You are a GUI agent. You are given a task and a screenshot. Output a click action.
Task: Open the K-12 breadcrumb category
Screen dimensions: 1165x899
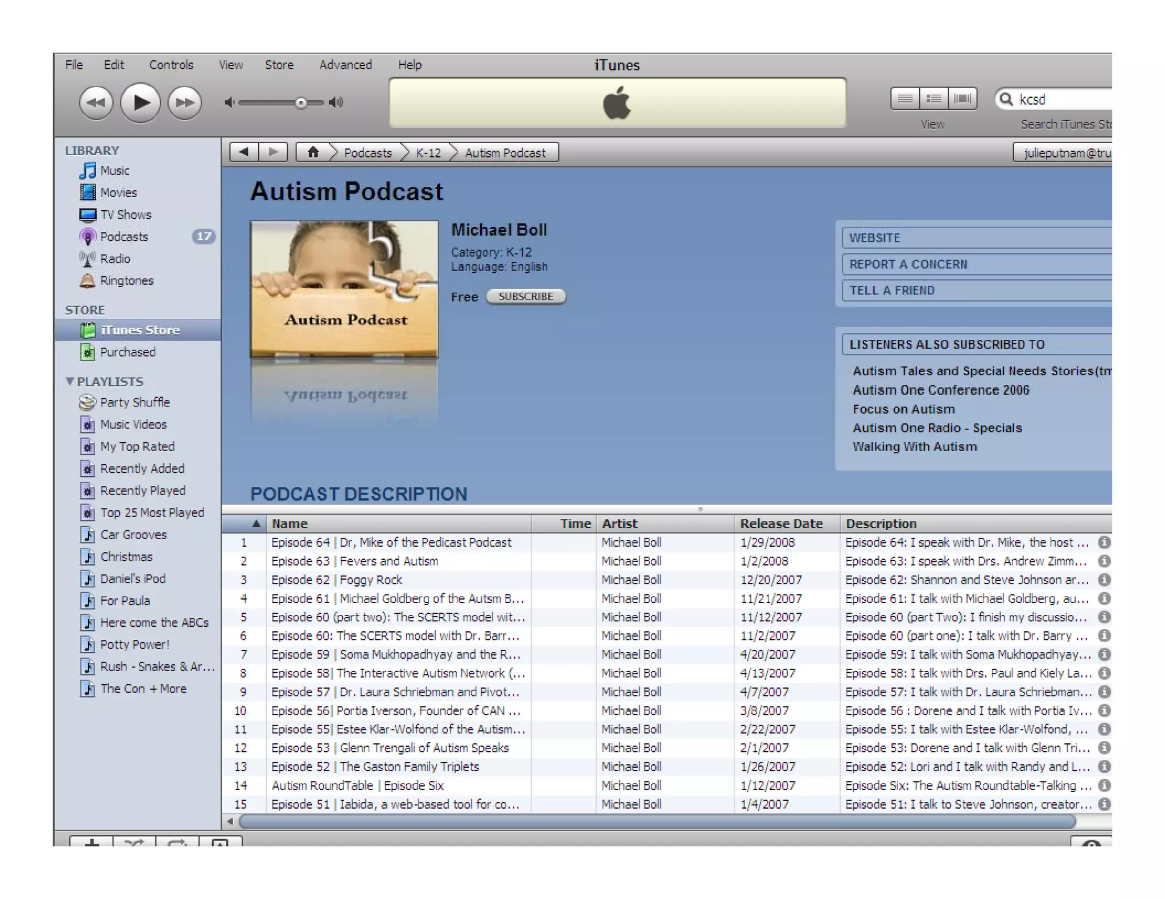tap(428, 153)
